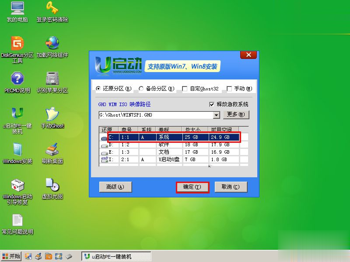This screenshot has height=262, width=350.
Task: Open the PECMD说明 help icon
Action: (x=17, y=79)
